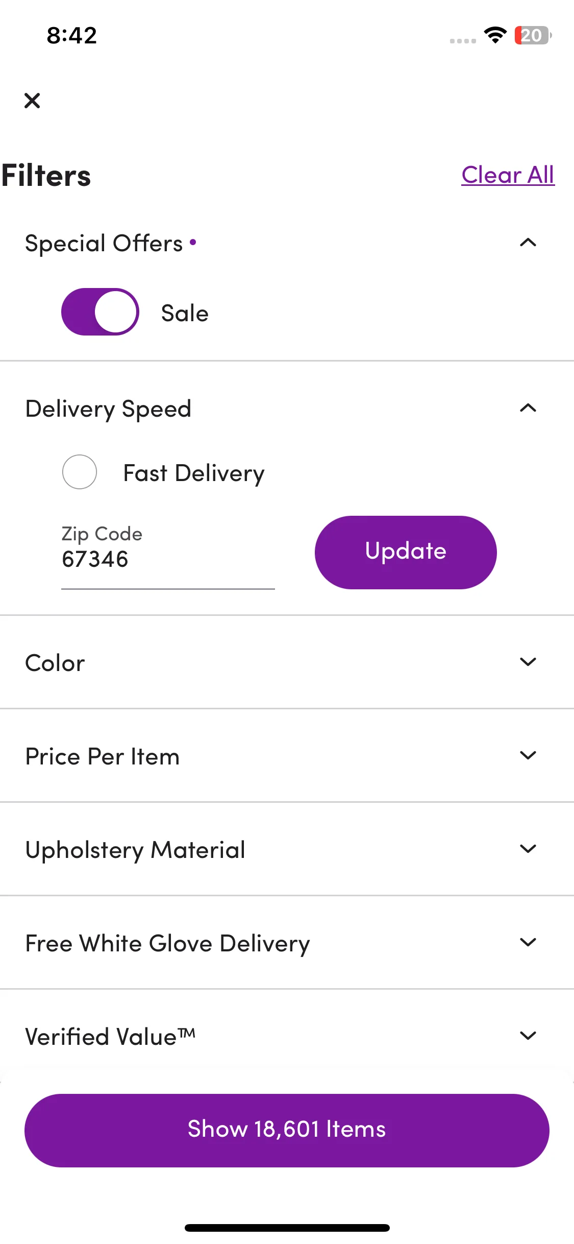Tap the Special Offers section header

[x=287, y=243]
